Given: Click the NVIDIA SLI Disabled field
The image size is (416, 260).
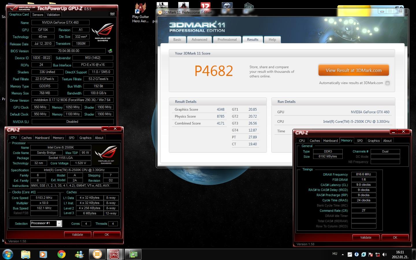Looking at the screenshot, I should click(73, 122).
